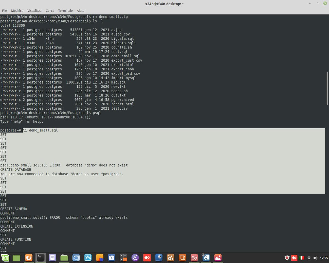This screenshot has width=329, height=263.
Task: Toggle Wi-Fi from the system tray
Action: click(x=309, y=258)
